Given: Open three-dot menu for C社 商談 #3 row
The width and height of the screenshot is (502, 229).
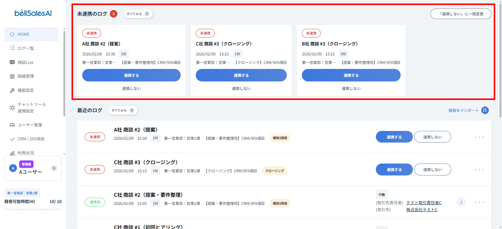Looking at the screenshot, I should tap(479, 170).
